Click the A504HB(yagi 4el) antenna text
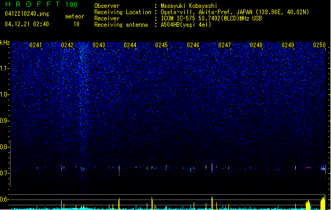This screenshot has width=331, height=210. click(x=186, y=25)
